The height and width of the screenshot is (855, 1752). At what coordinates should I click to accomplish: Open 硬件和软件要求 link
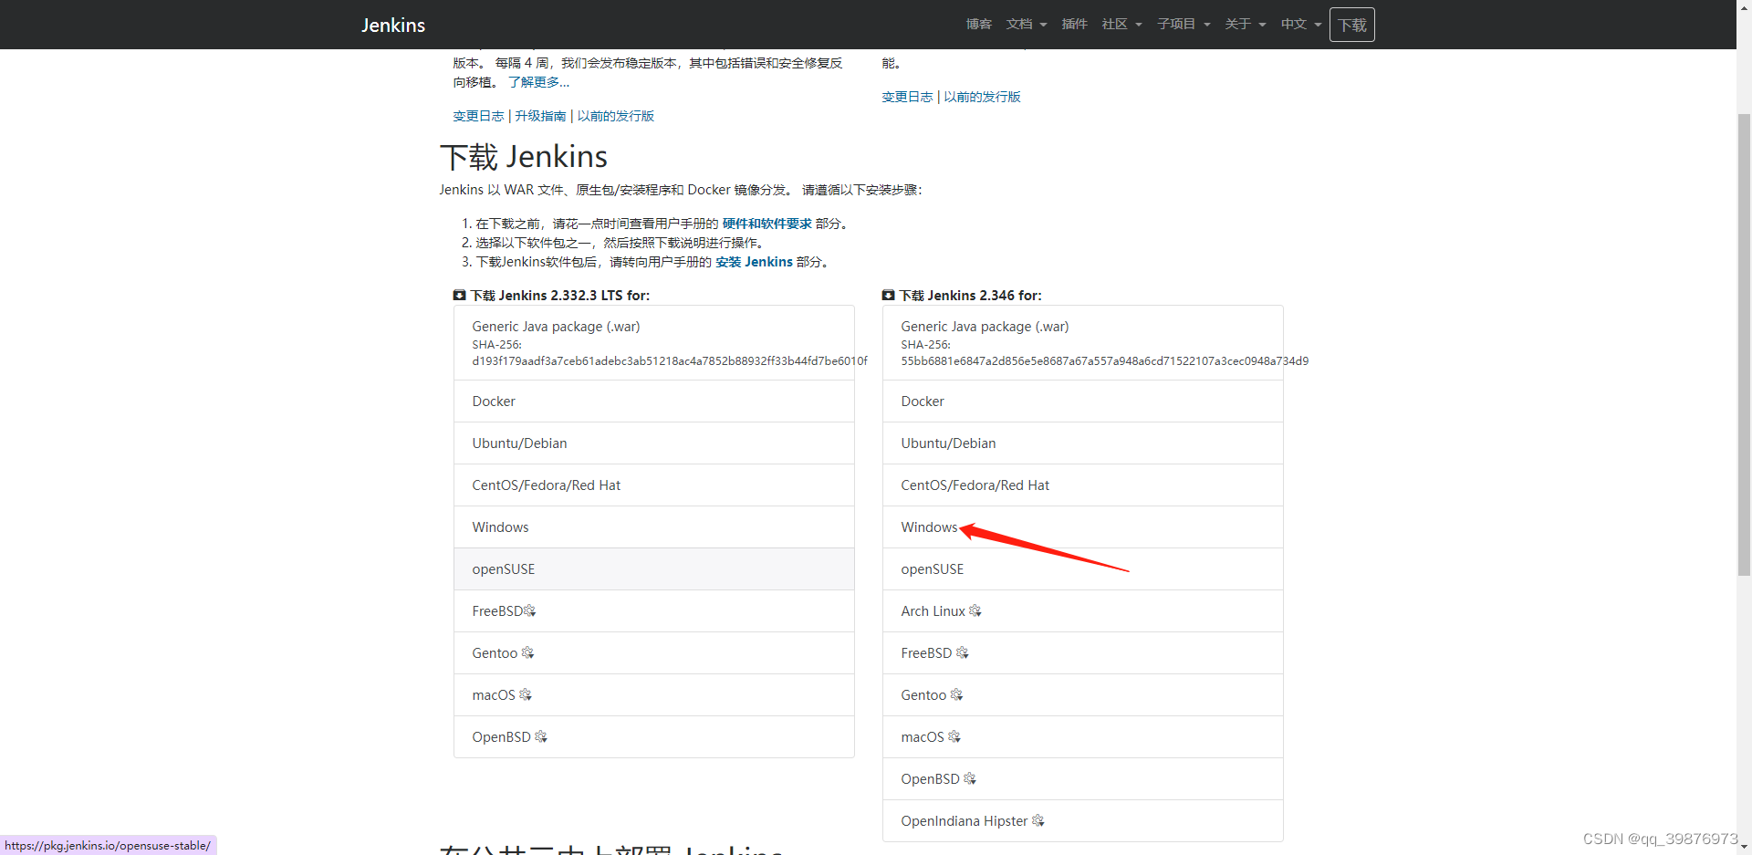pos(766,224)
